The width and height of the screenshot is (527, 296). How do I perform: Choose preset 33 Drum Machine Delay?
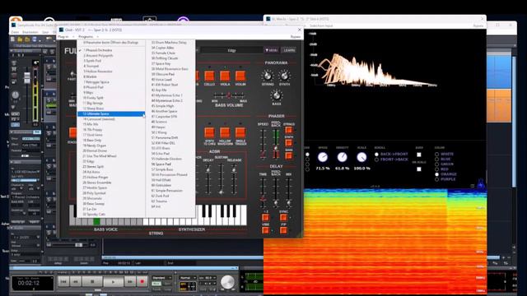(170, 42)
